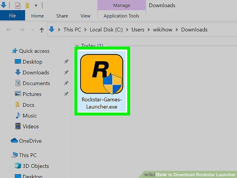This screenshot has height=178, width=237.
Task: Open Desktop under Quick access
Action: point(33,62)
